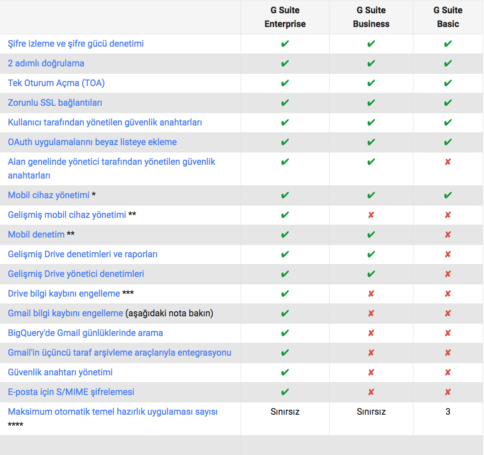Open the 2 adımlı doğrulama link
484x455 pixels.
point(46,64)
